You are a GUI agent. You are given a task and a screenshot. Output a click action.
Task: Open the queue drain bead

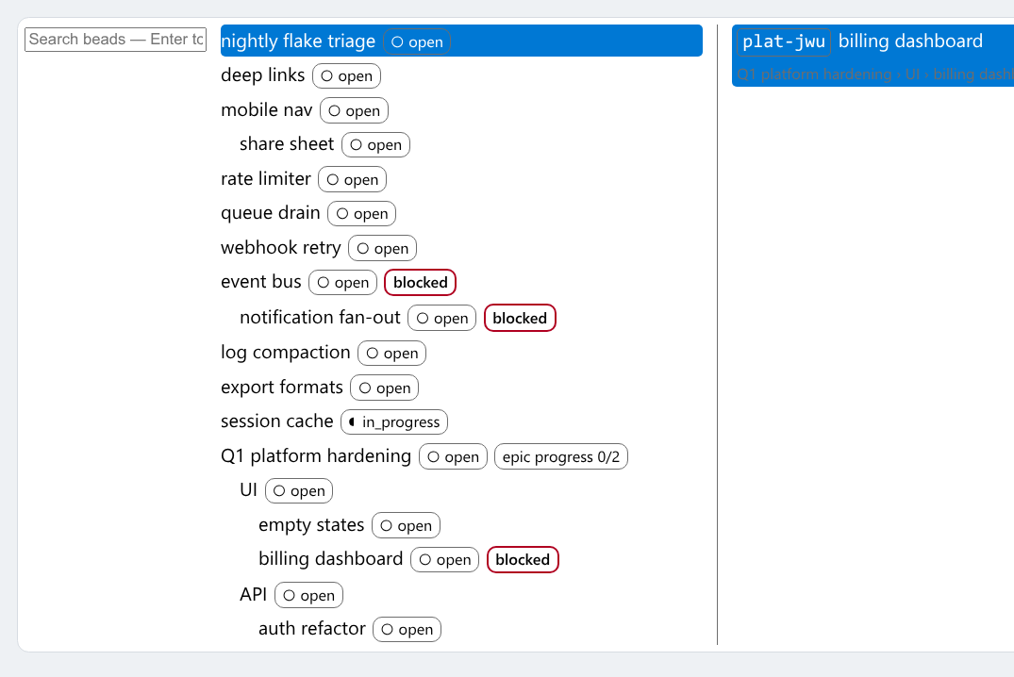271,213
